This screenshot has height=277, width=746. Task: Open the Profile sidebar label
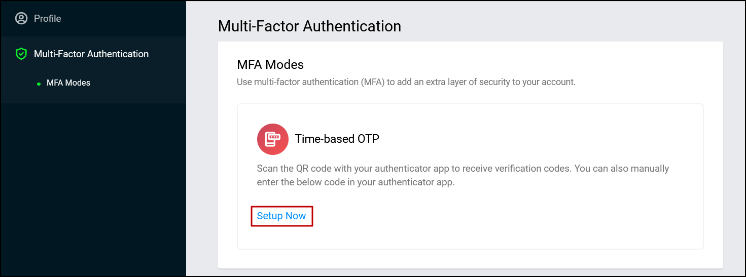click(x=48, y=19)
